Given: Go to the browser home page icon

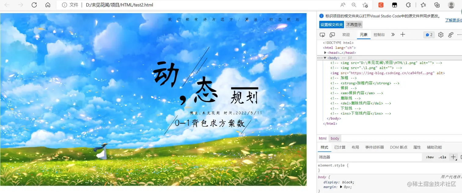Looking at the screenshot, I should coord(48,5).
